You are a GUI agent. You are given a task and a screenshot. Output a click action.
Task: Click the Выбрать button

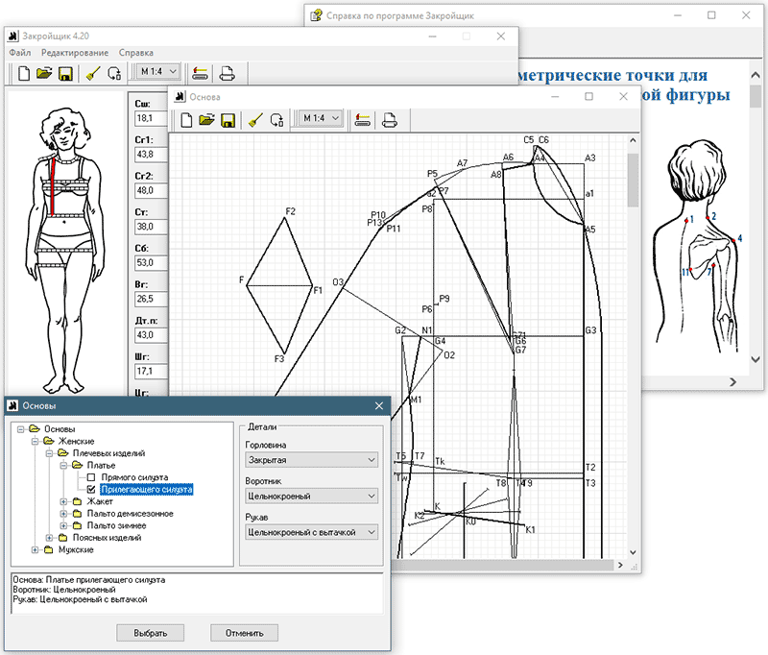pyautogui.click(x=150, y=633)
